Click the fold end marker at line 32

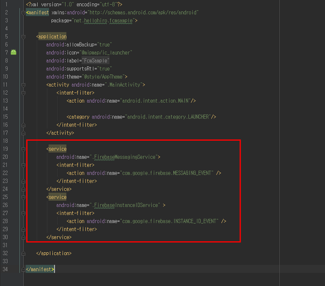pos(23,253)
